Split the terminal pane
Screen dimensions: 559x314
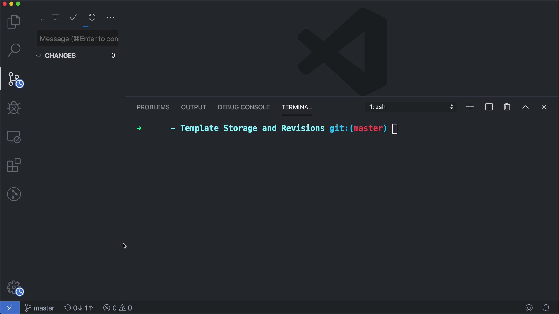click(489, 107)
